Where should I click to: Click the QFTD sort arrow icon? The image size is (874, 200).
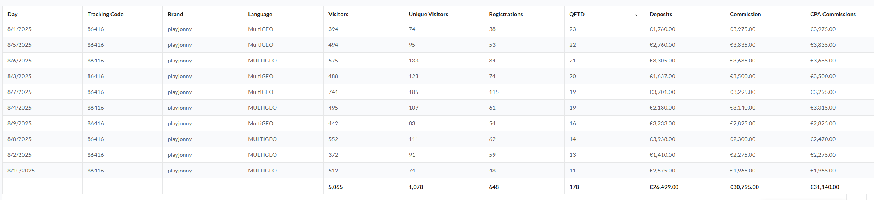coord(636,15)
